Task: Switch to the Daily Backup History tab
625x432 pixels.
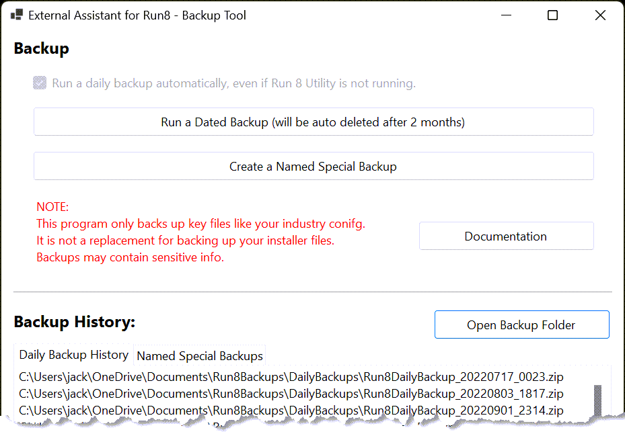Action: tap(74, 355)
